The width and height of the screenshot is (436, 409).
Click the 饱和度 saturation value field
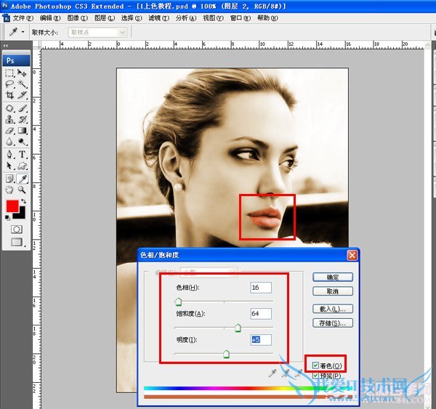pyautogui.click(x=260, y=314)
